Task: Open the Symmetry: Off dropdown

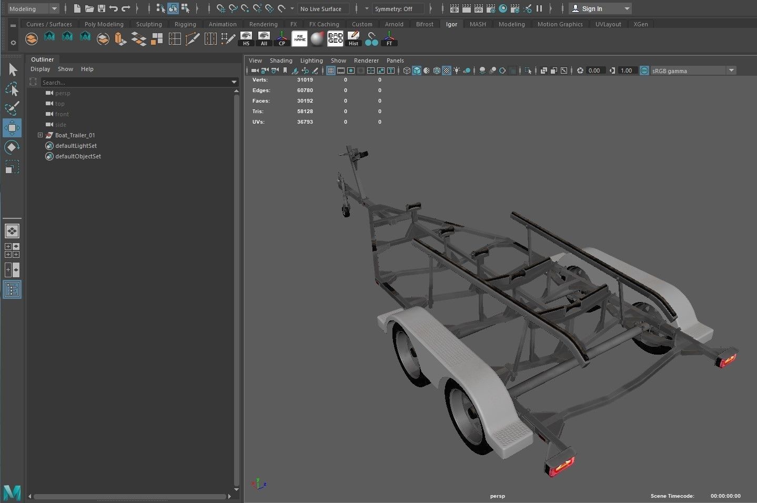Action: [x=398, y=8]
